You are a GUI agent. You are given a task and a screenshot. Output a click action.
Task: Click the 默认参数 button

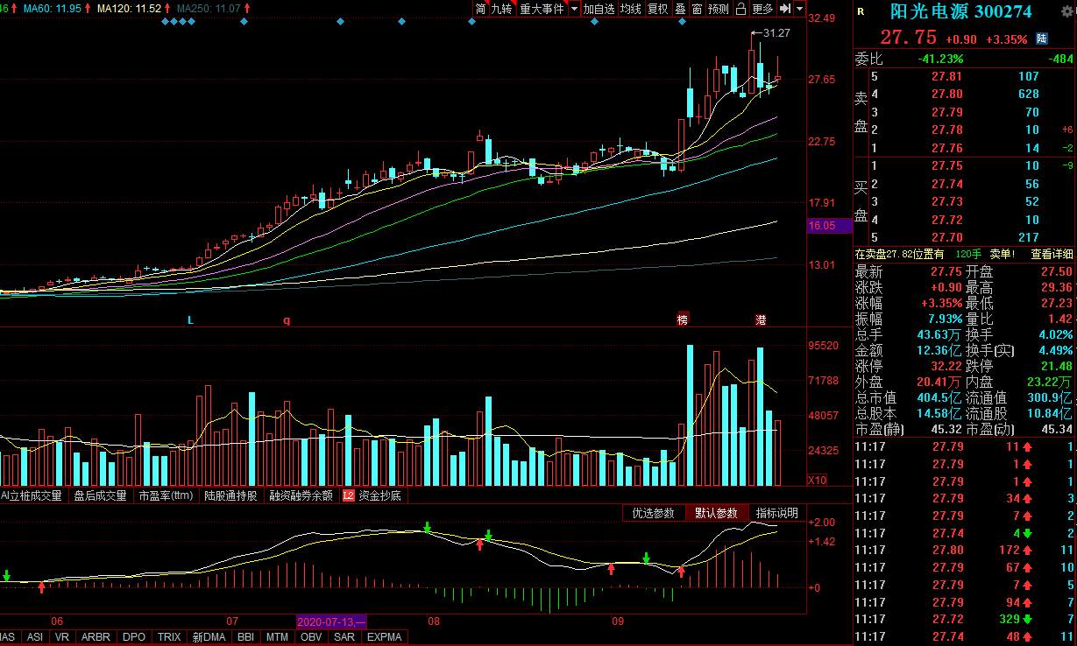[x=716, y=513]
